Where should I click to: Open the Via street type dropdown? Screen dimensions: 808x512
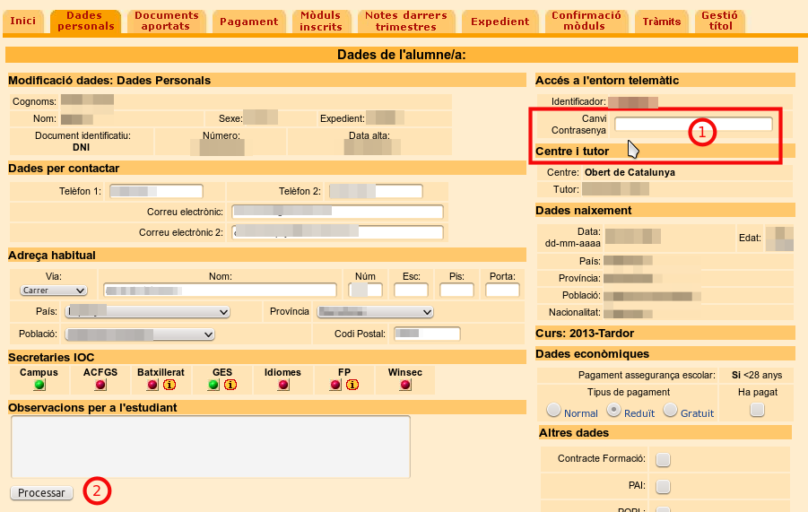53,291
